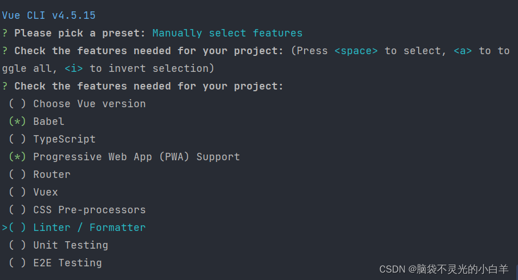Viewport: 518px width, 280px height.
Task: Click the CSDN watermark text
Action: coord(444,269)
